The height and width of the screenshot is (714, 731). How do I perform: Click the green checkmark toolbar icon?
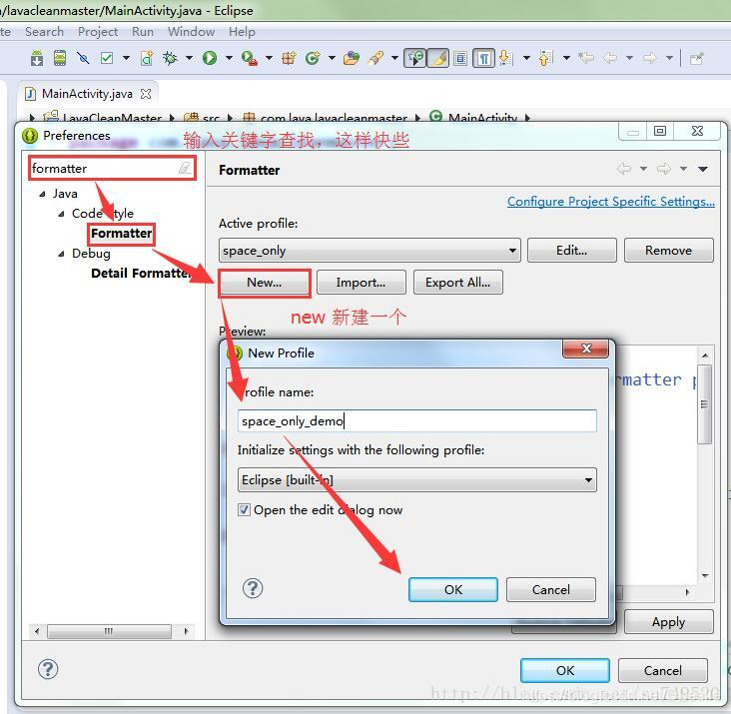point(107,58)
